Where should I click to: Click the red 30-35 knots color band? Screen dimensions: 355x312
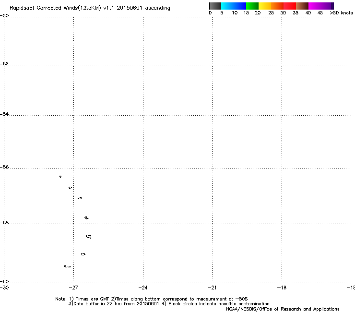pyautogui.click(x=290, y=6)
